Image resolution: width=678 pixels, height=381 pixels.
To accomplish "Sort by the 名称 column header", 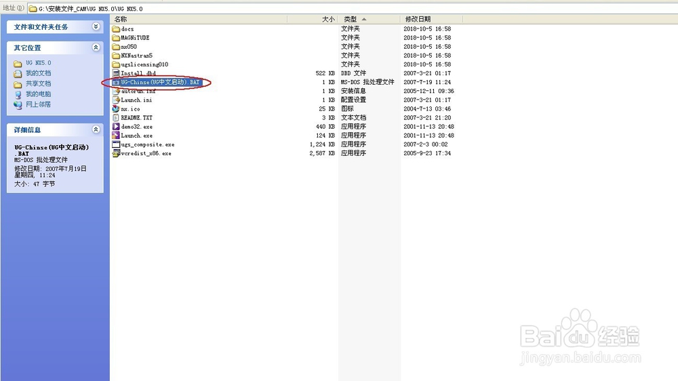I will (199, 19).
